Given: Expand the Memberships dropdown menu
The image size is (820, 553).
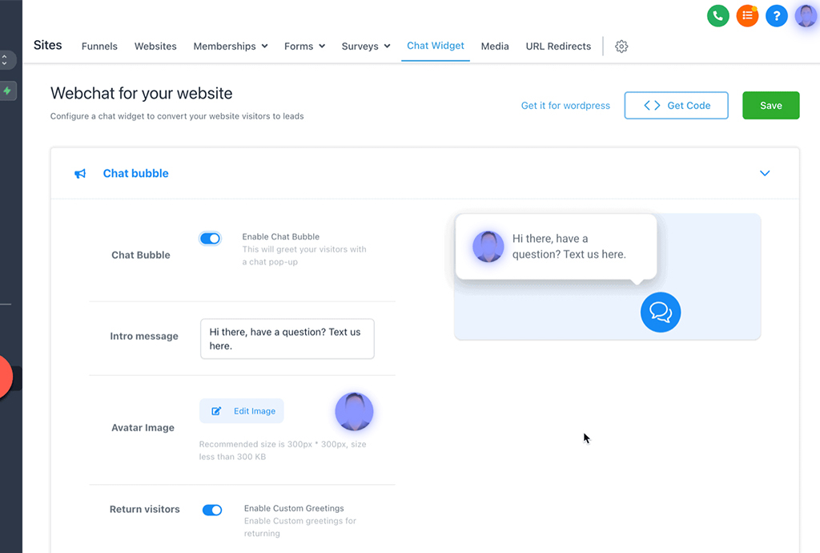Looking at the screenshot, I should 231,46.
